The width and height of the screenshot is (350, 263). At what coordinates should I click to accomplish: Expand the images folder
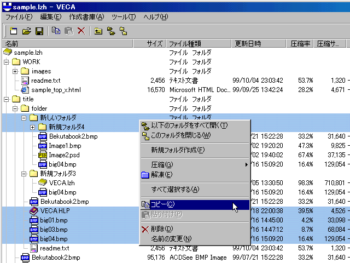point(15,71)
